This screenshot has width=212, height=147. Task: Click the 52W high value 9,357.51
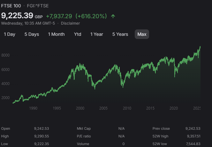coord(193,136)
